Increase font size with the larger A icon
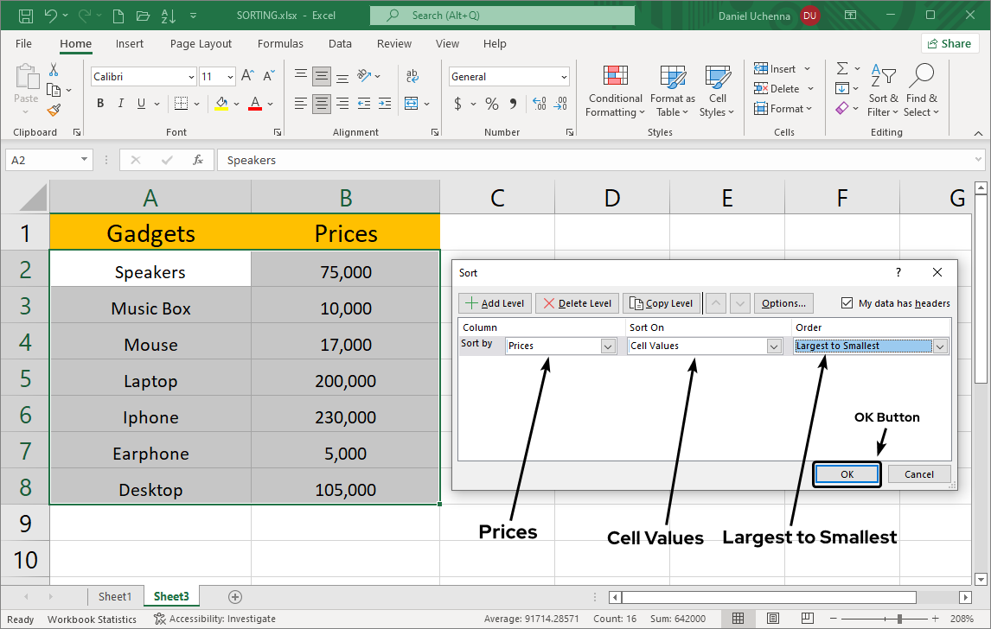The width and height of the screenshot is (991, 629). click(247, 76)
